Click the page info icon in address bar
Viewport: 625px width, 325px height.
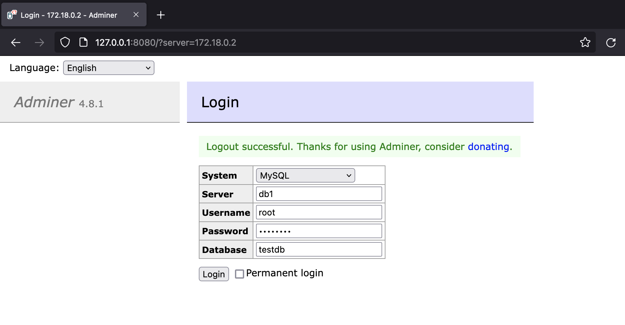83,42
